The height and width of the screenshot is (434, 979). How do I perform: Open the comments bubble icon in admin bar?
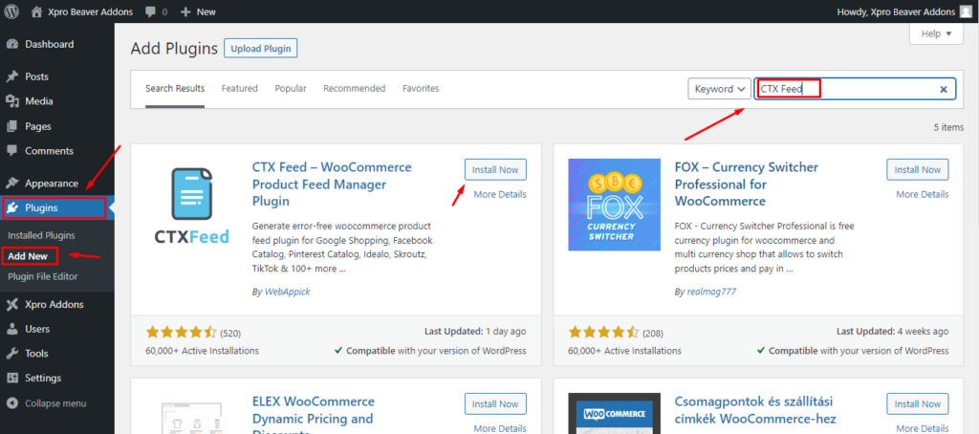[x=150, y=11]
